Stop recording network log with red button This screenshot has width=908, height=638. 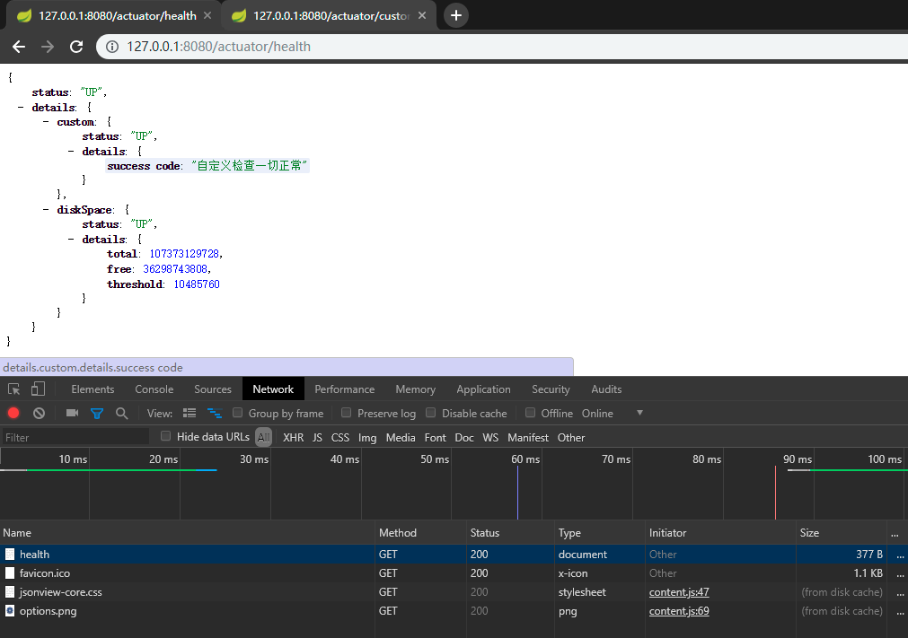pos(13,414)
